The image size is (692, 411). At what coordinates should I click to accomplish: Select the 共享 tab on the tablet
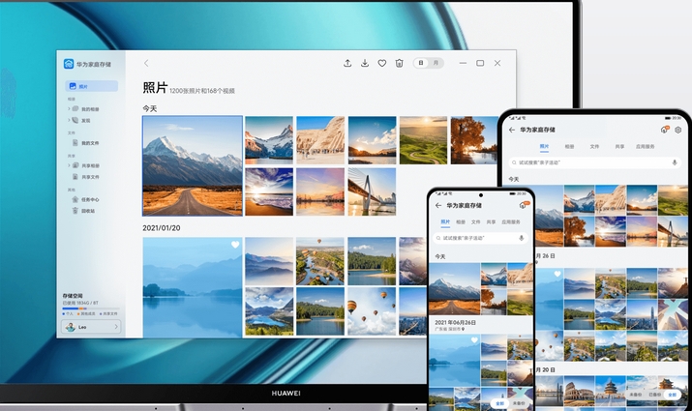coord(619,146)
